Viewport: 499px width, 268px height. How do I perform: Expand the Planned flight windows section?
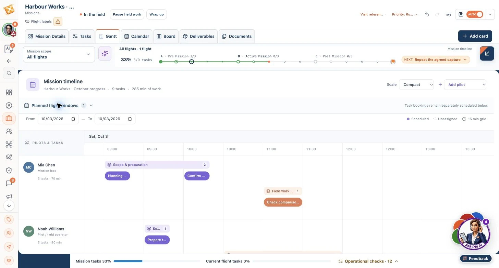pos(59,106)
